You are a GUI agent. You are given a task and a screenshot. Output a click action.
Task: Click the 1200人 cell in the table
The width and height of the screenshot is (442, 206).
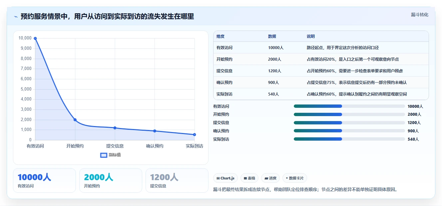pyautogui.click(x=275, y=71)
